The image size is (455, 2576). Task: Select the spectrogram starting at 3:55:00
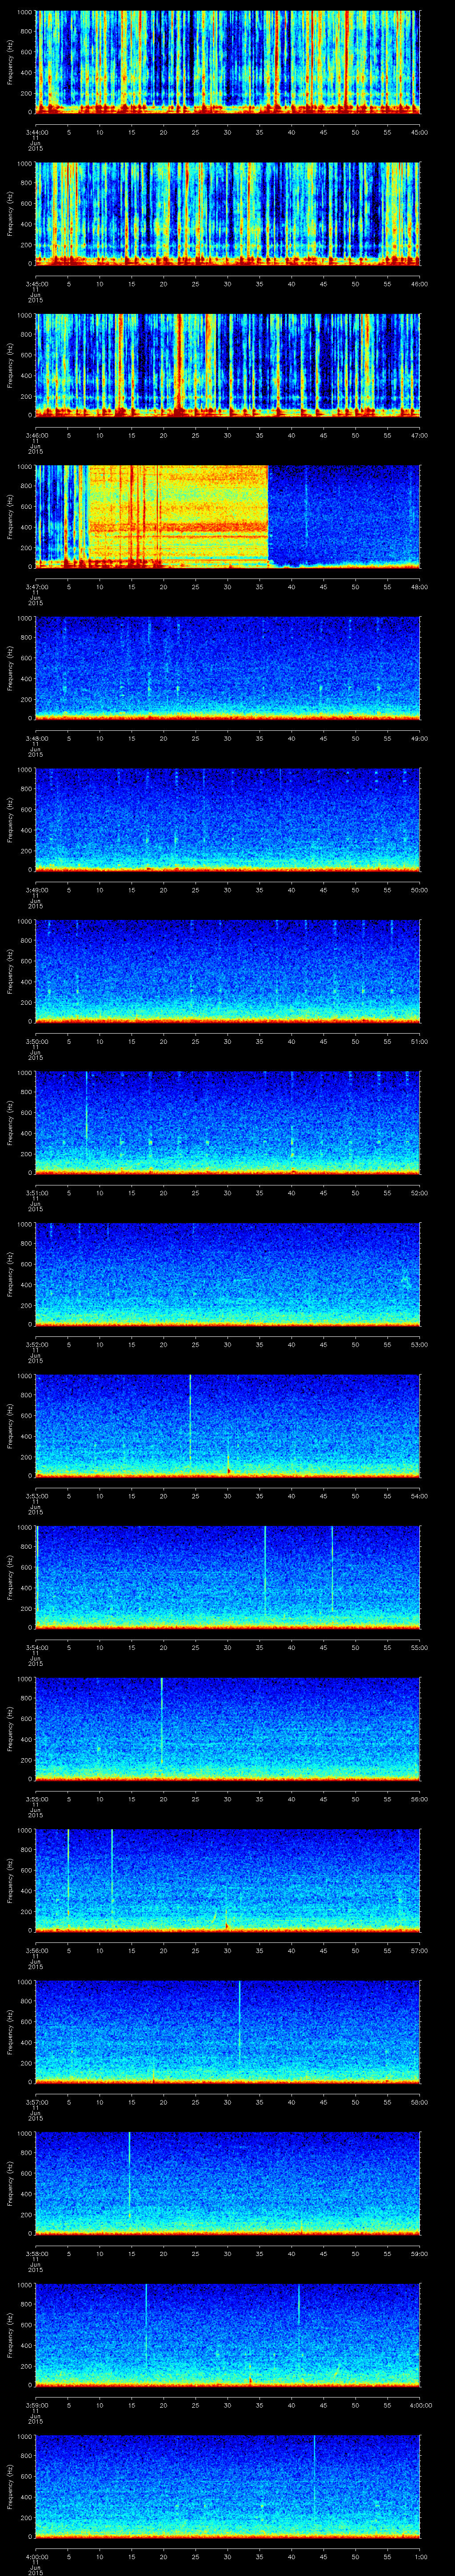228,1728
